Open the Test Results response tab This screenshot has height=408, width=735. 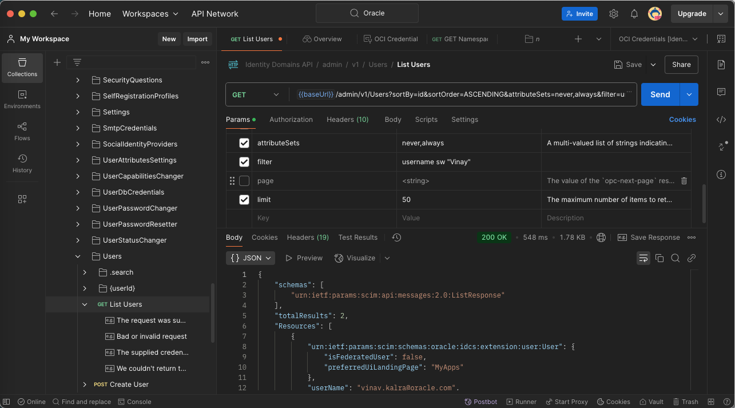tap(357, 237)
